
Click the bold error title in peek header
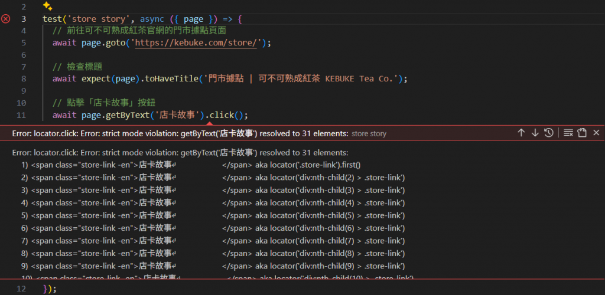click(180, 133)
